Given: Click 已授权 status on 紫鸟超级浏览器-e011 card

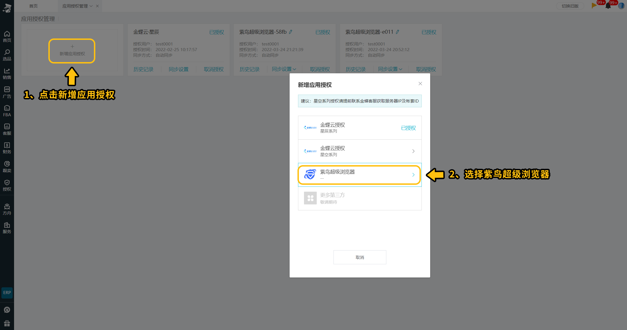Looking at the screenshot, I should coord(429,32).
